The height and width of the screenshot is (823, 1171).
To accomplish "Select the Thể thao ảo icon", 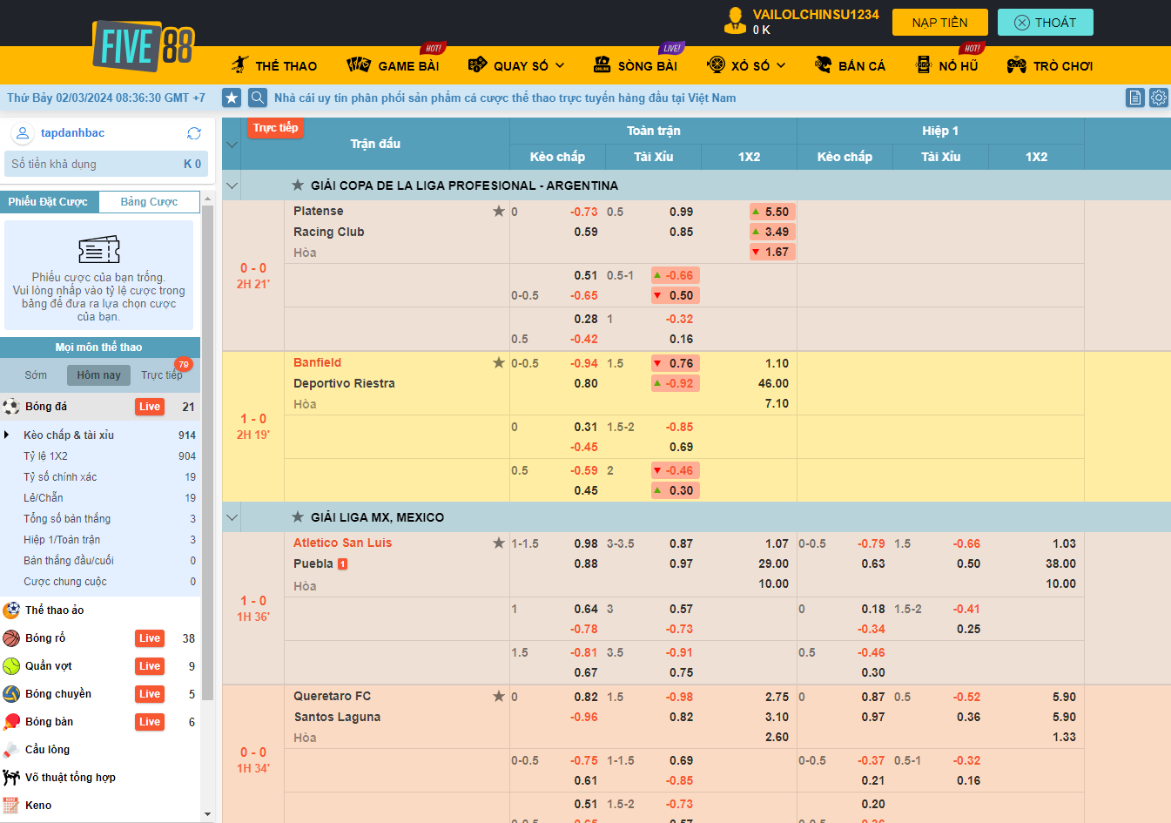I will tap(11, 611).
